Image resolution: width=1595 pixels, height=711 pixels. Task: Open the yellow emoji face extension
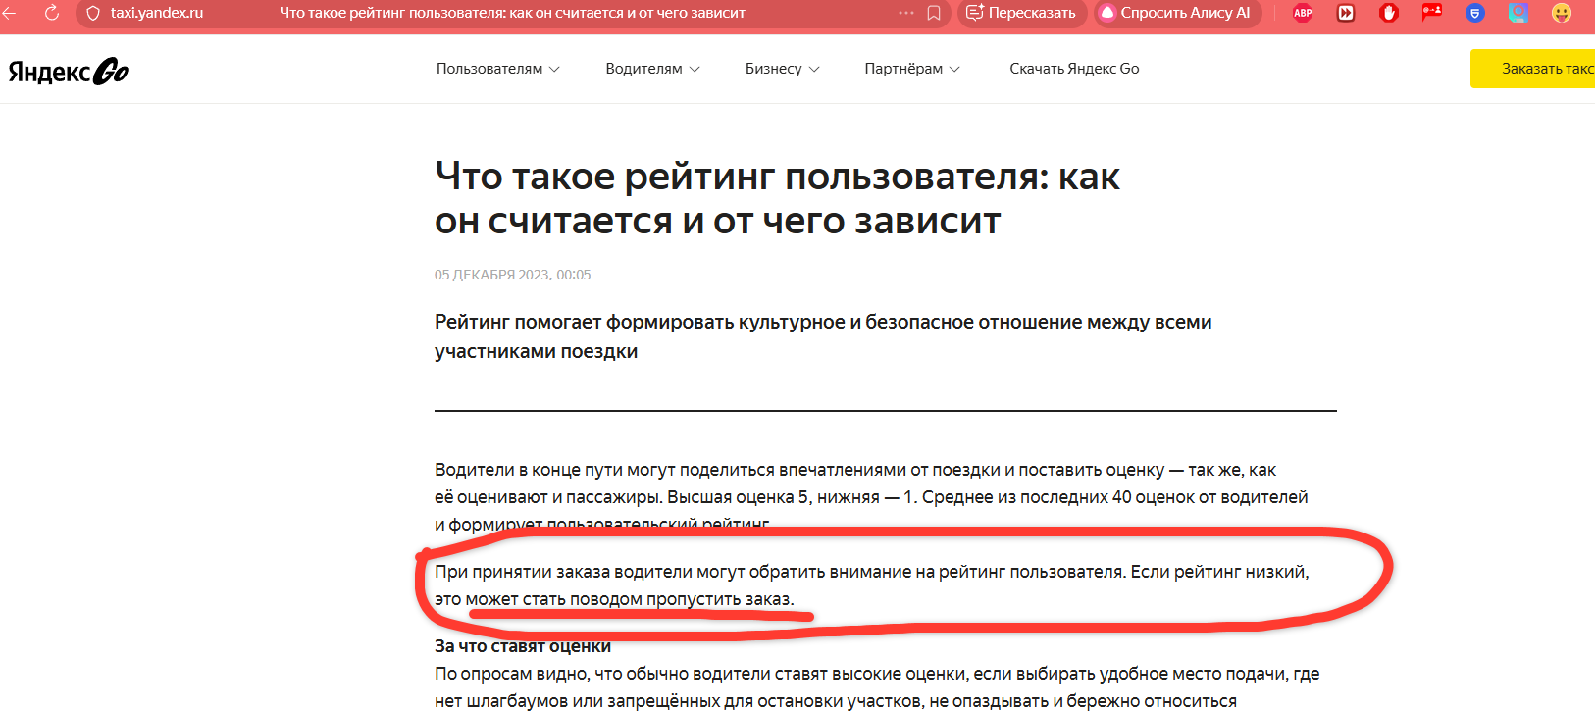coord(1562,13)
